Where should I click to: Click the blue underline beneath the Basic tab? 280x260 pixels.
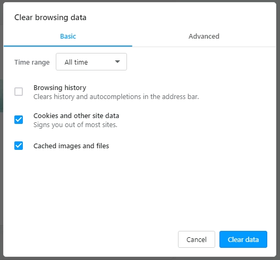[x=68, y=46]
